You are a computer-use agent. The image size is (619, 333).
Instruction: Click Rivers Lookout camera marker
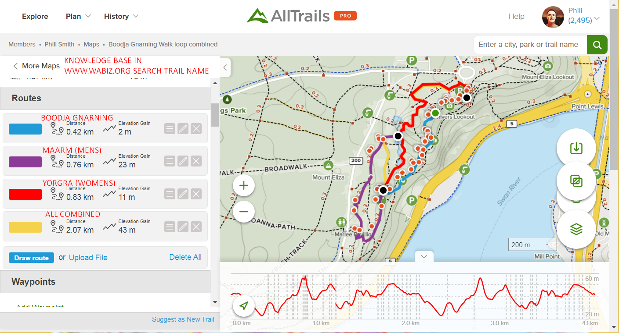450,106
